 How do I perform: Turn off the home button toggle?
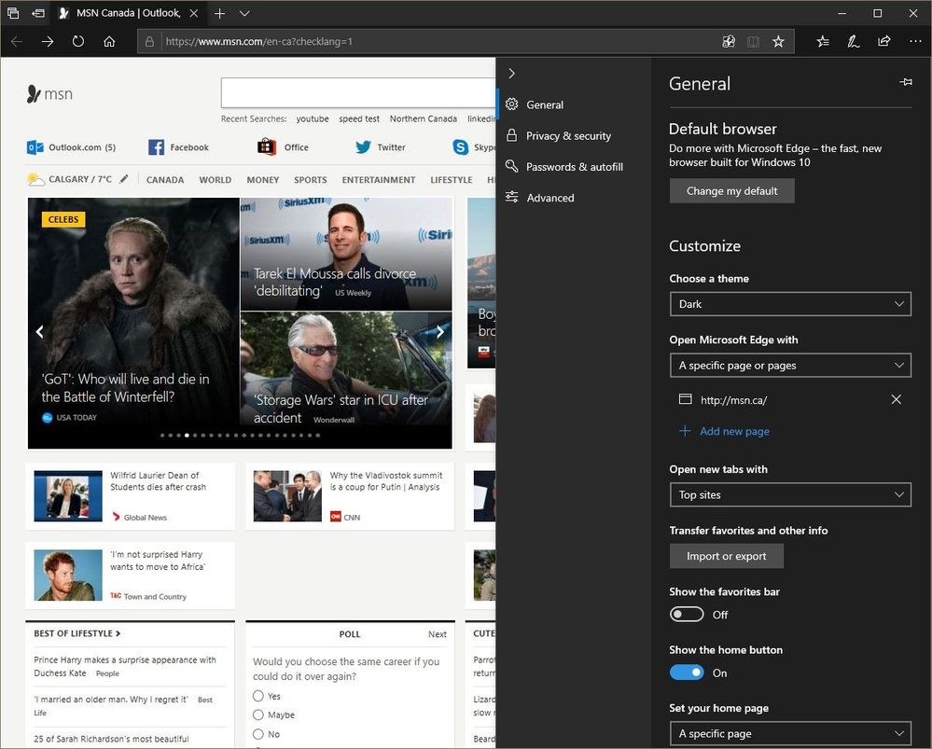pos(687,673)
